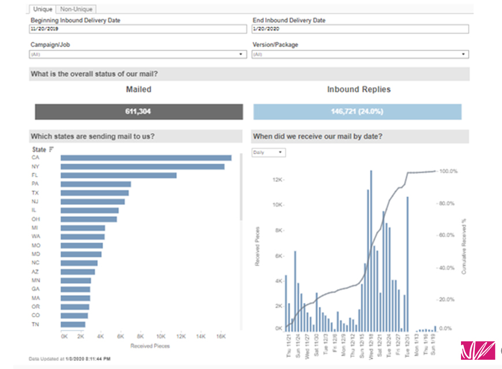Select the NJ state bar
This screenshot has height=369, width=502.
[93, 202]
